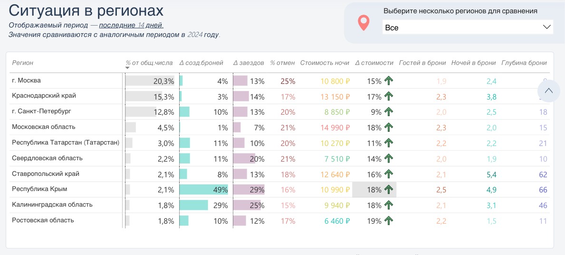Image resolution: width=565 pixels, height=255 pixels.
Task: Expand region selector using its chevron arrow
Action: tap(546, 27)
